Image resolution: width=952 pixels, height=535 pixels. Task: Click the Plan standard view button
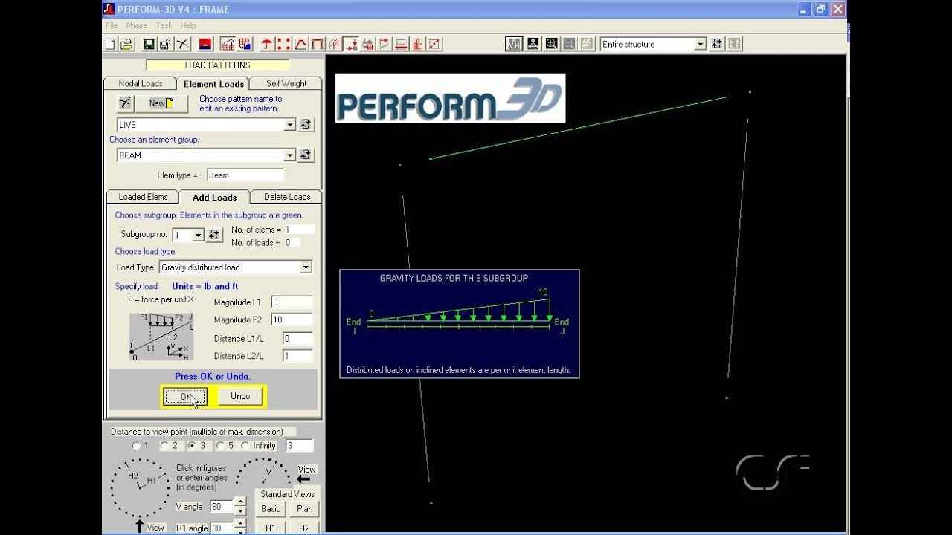(x=304, y=509)
